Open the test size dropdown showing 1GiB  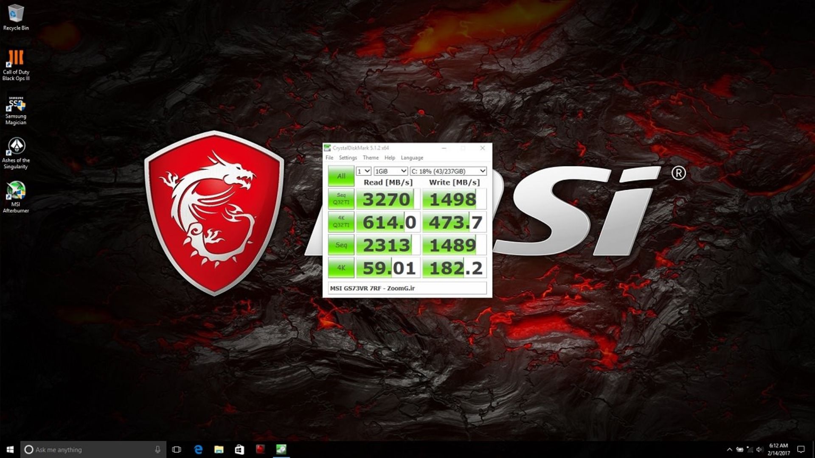[391, 171]
